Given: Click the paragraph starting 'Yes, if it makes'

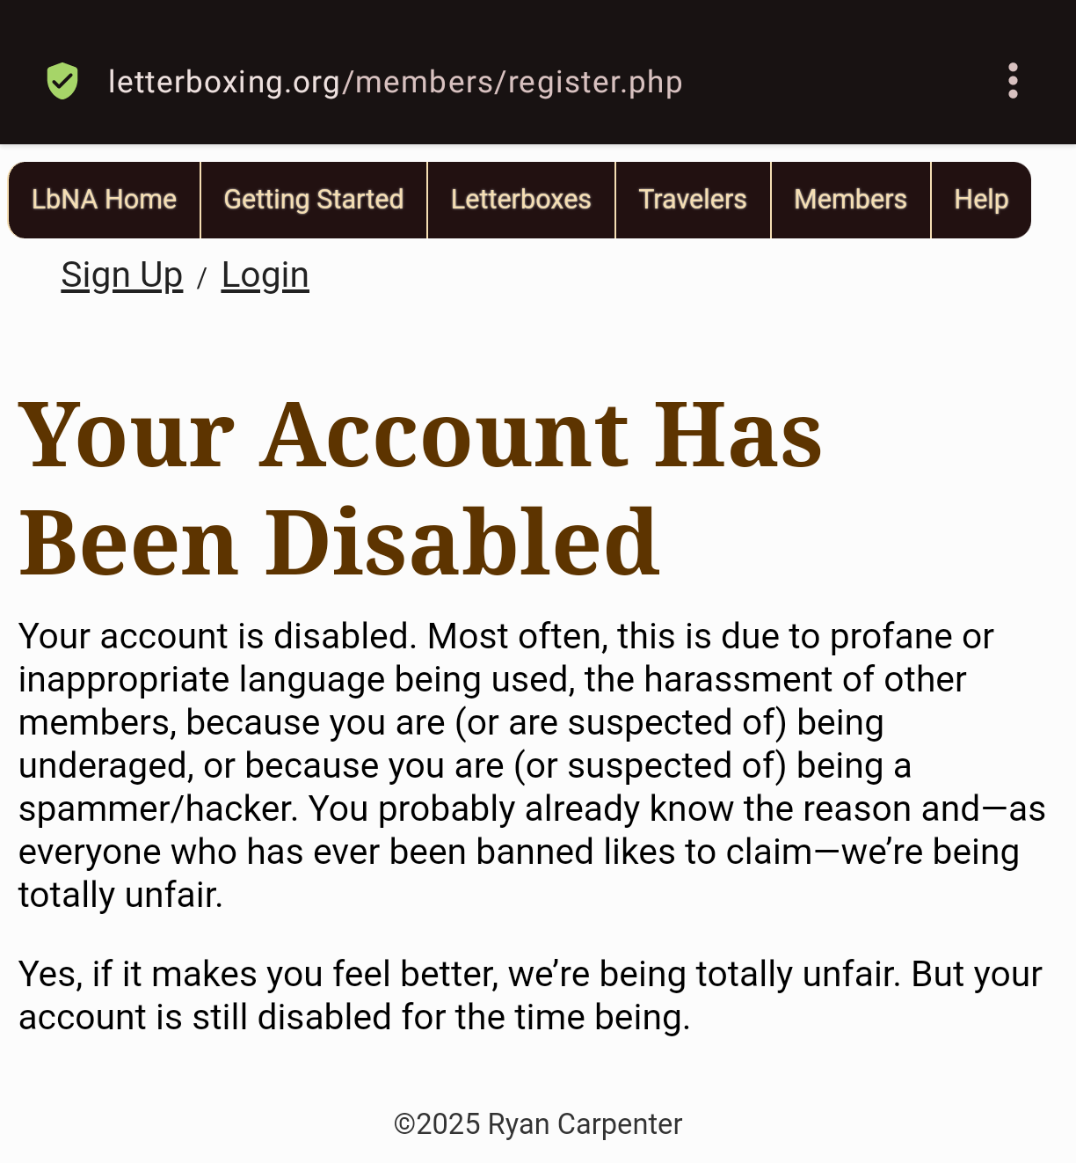Looking at the screenshot, I should pos(530,996).
